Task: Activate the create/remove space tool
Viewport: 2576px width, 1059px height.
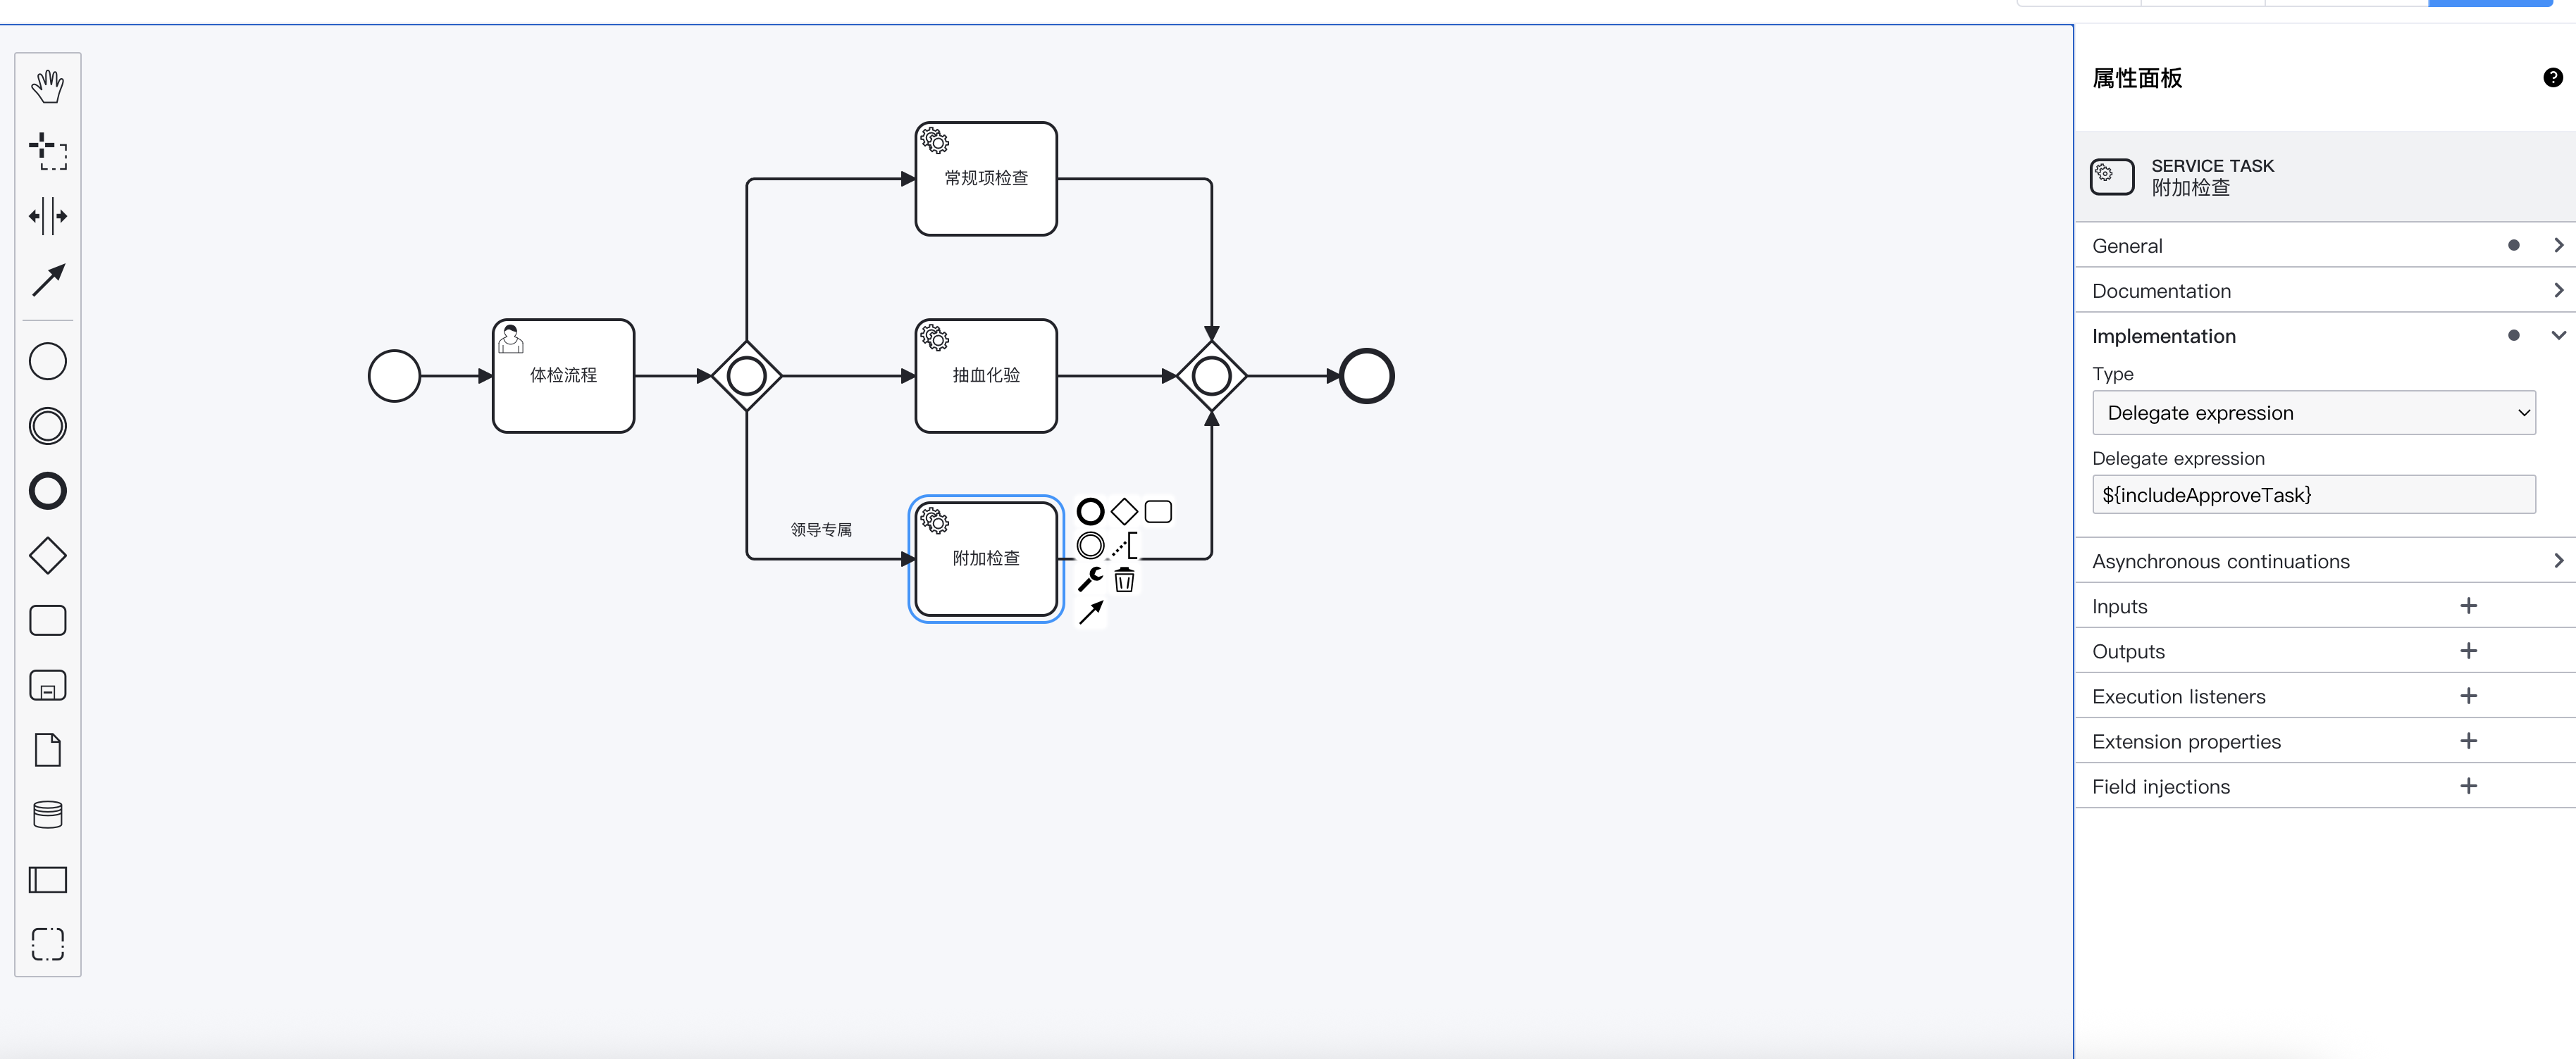Action: tap(47, 215)
